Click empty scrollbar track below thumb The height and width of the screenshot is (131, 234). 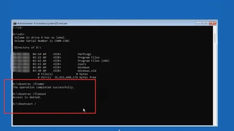click(215, 83)
